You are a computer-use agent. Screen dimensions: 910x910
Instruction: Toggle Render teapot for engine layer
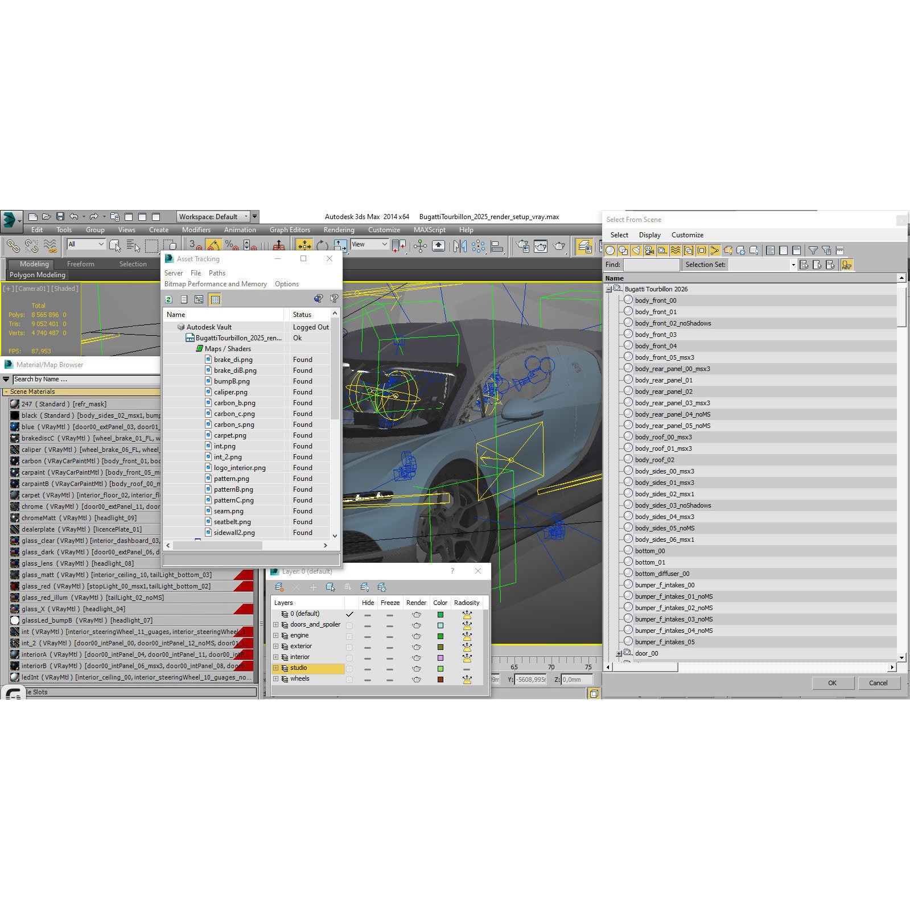click(417, 636)
